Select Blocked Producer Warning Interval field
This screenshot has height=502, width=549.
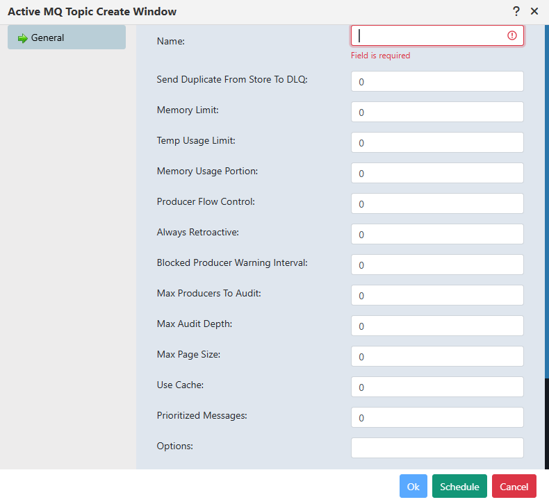[437, 265]
